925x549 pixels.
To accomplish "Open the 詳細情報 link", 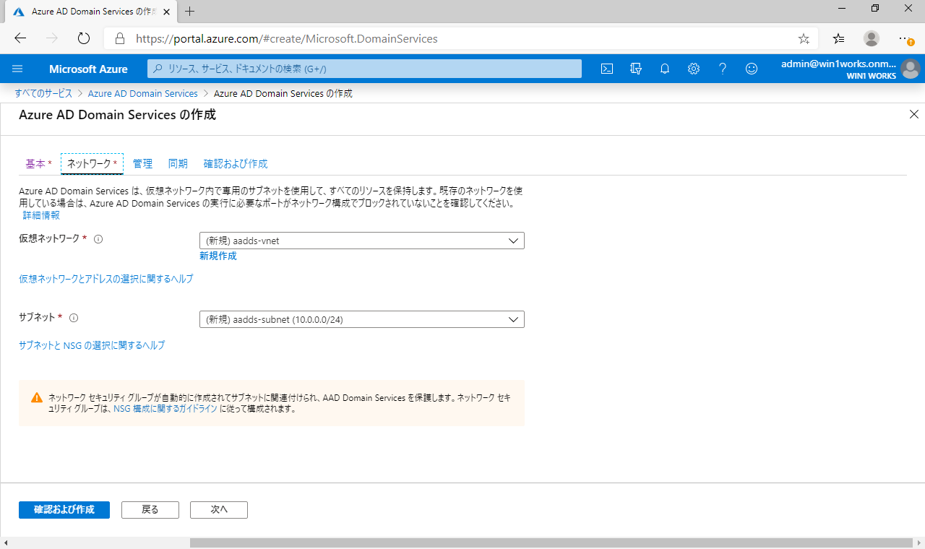I will pyautogui.click(x=41, y=215).
